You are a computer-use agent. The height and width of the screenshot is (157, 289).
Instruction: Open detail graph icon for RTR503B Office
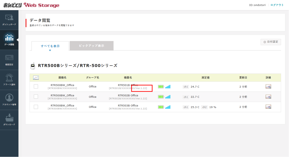268,107
